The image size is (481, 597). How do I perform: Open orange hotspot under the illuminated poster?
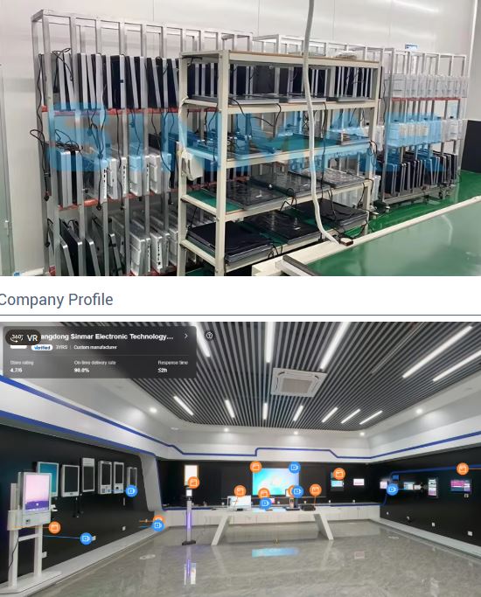193,482
